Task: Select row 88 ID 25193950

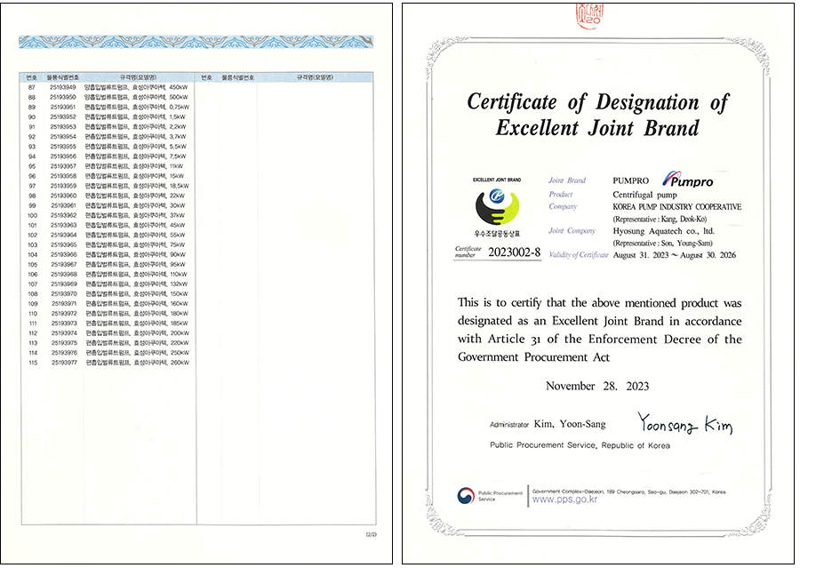Action: coord(63,97)
